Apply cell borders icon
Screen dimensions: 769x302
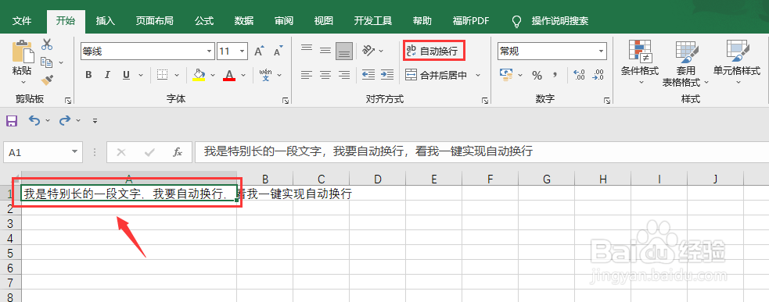162,75
